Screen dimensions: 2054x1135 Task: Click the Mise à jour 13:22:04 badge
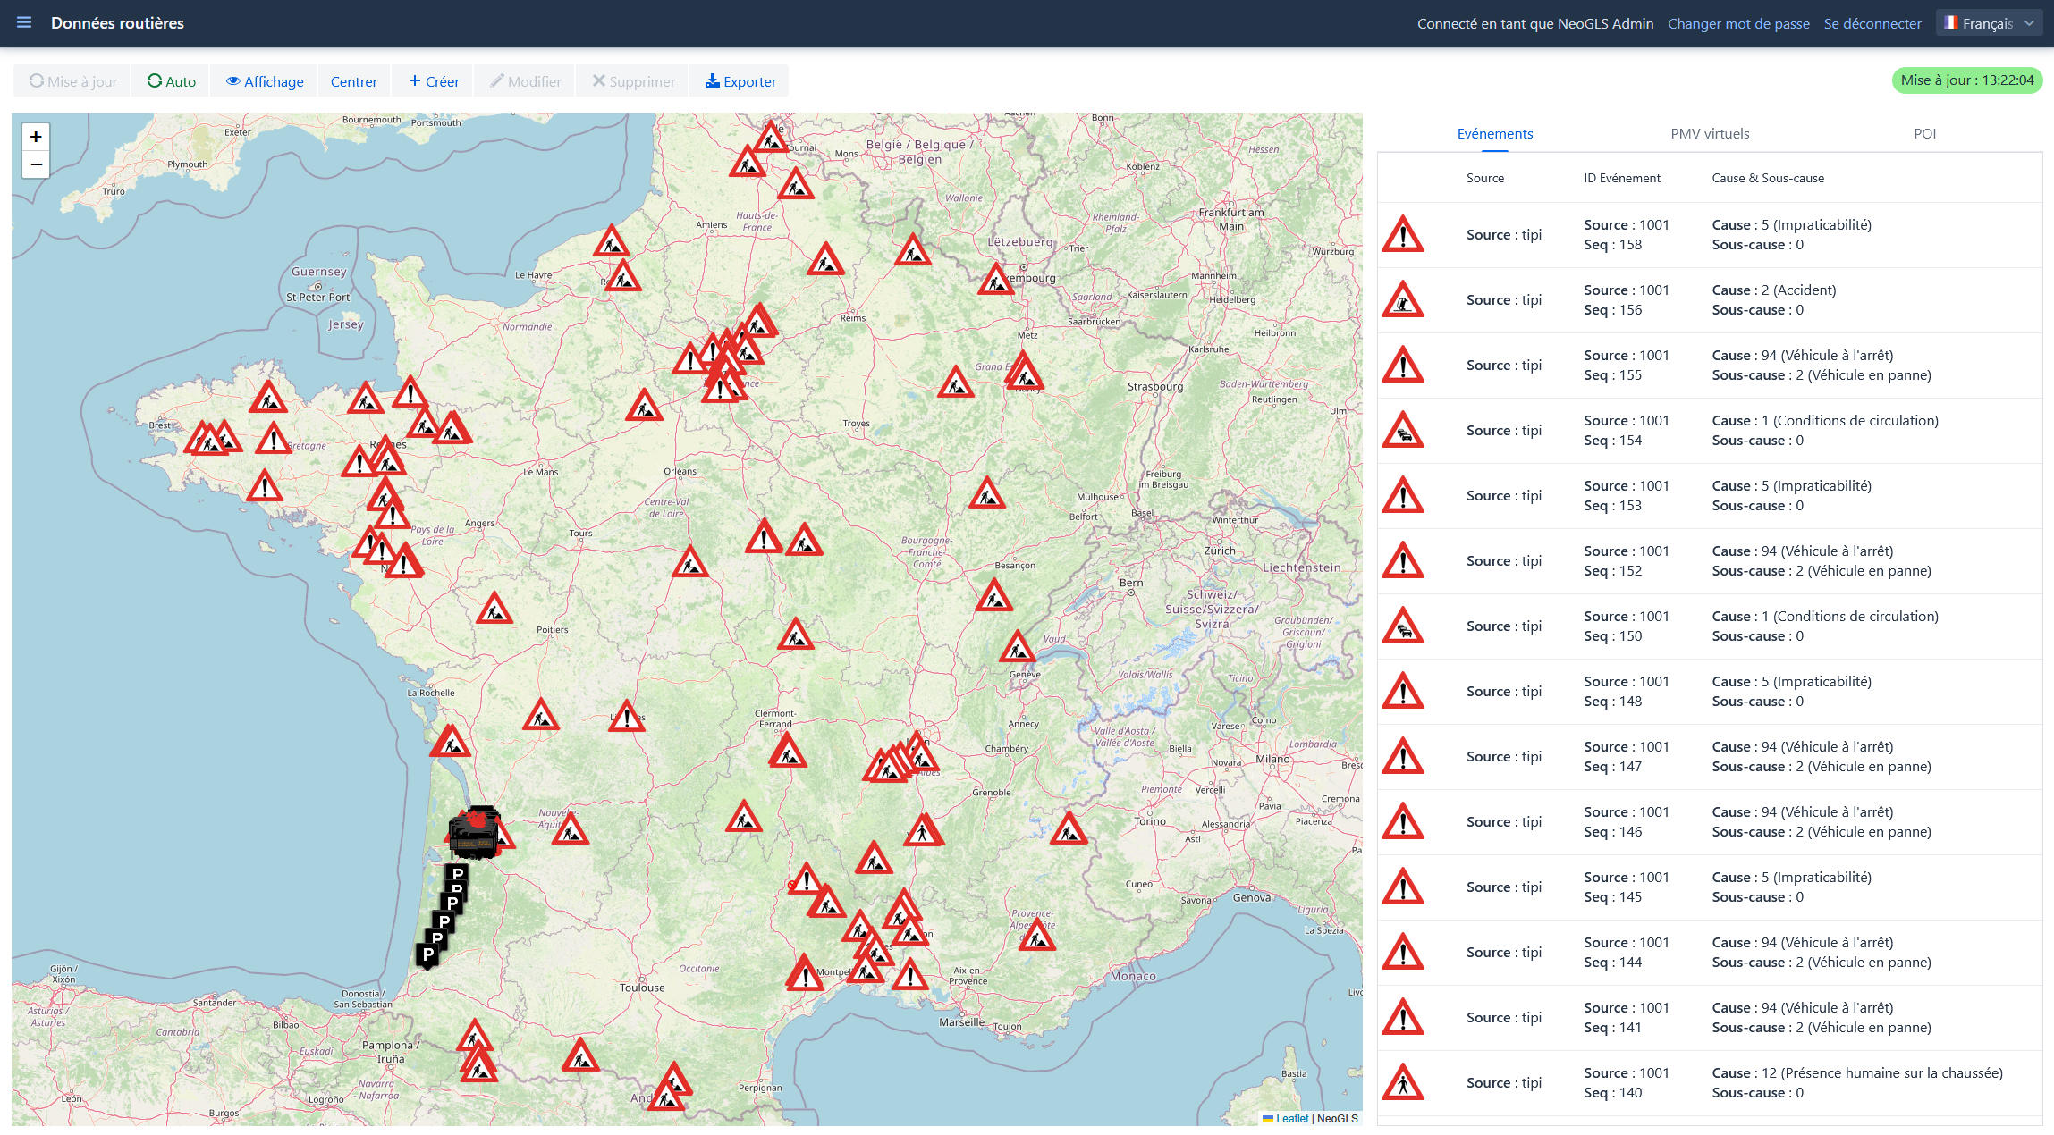pos(1967,80)
